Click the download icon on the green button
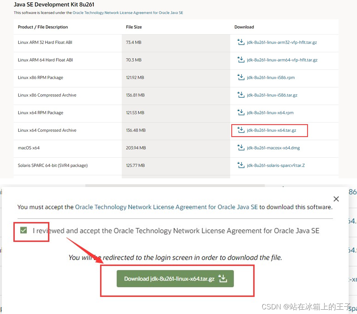 click(x=223, y=278)
